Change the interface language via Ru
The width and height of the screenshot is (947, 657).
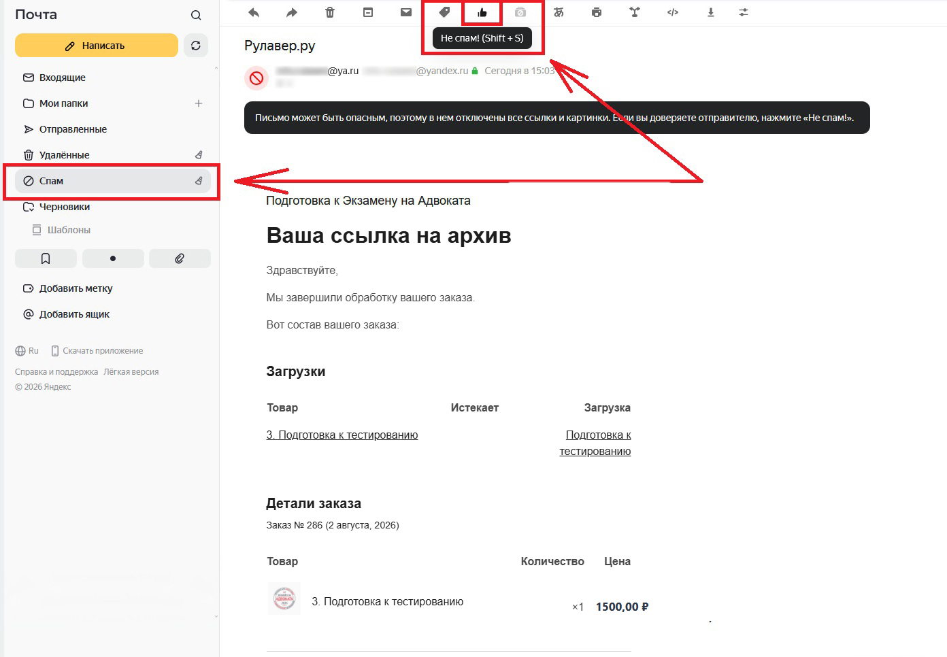[x=27, y=351]
